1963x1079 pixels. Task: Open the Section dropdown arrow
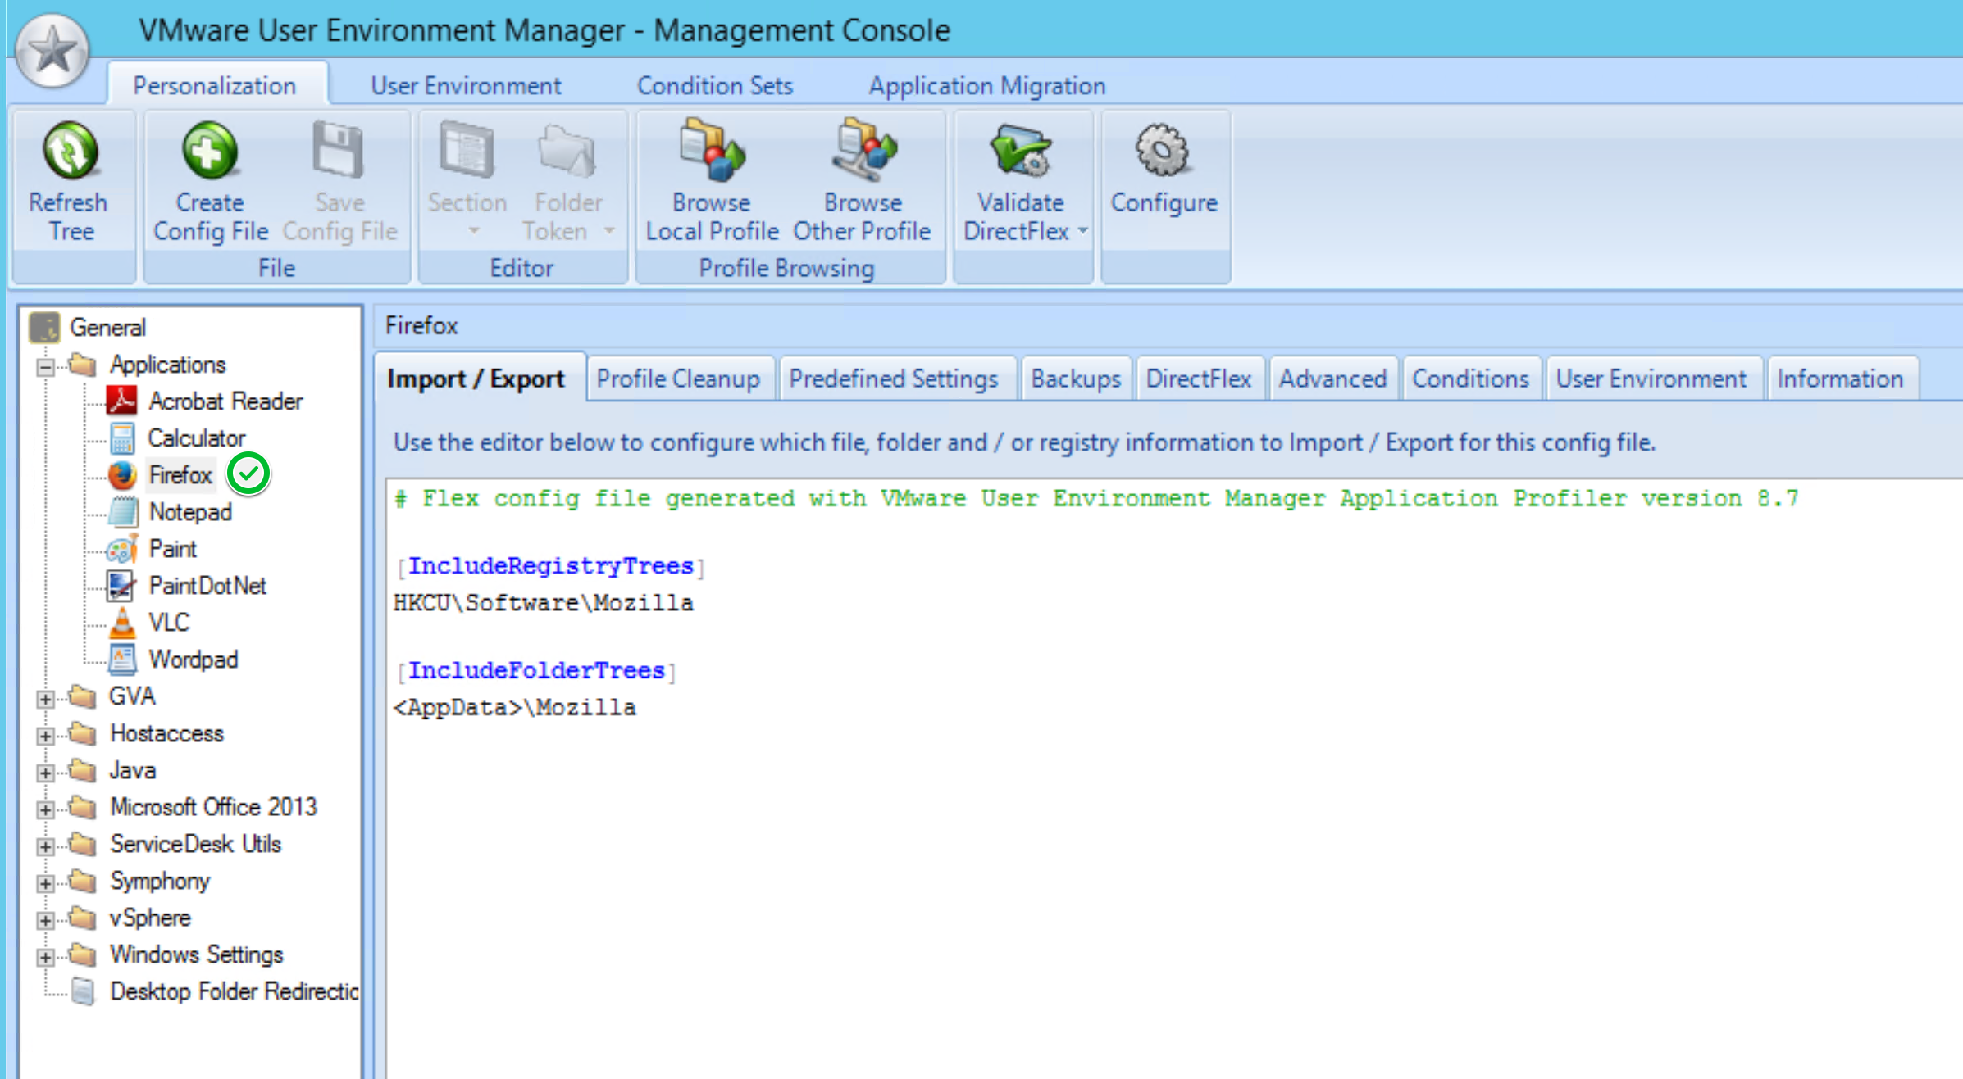pos(473,231)
